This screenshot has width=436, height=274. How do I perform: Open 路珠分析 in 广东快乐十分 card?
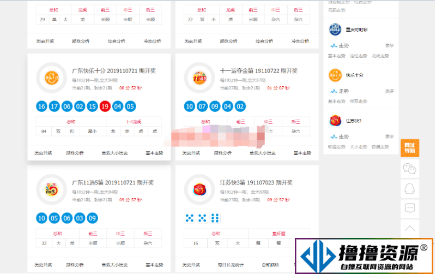click(75, 153)
